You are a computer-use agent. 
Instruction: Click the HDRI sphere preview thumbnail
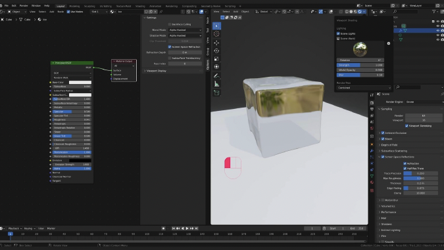tap(360, 49)
